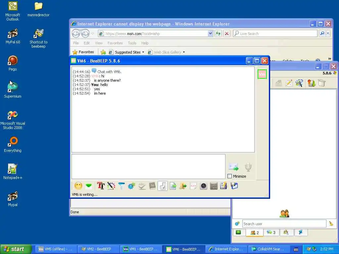The height and width of the screenshot is (254, 339).
Task: Refresh the page in Internet Explorer
Action: 218,33
